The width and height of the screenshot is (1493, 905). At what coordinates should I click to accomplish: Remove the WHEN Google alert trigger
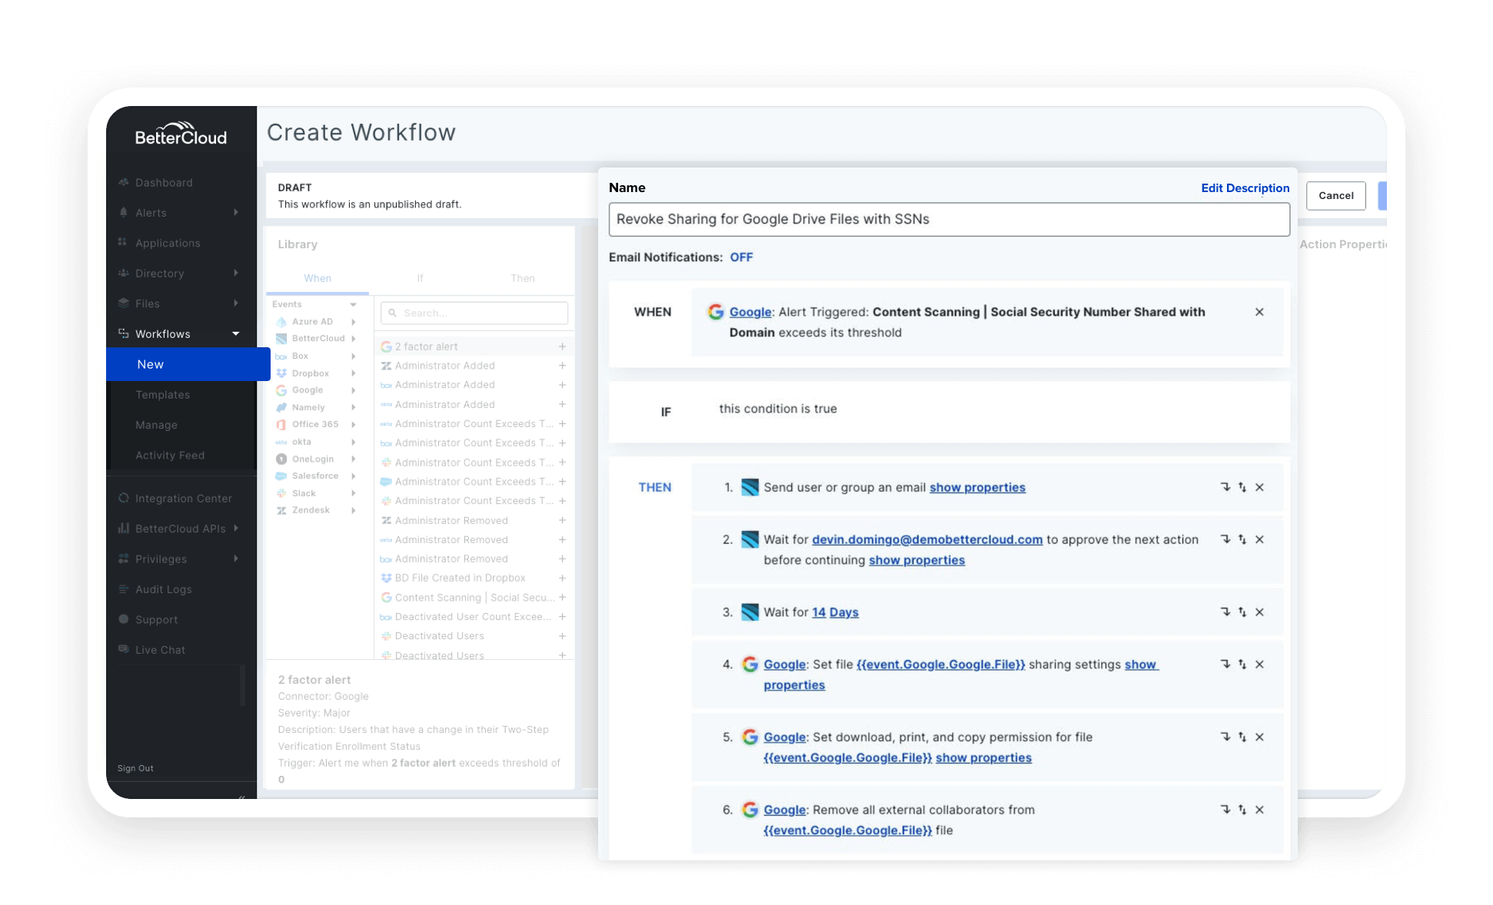1259,312
